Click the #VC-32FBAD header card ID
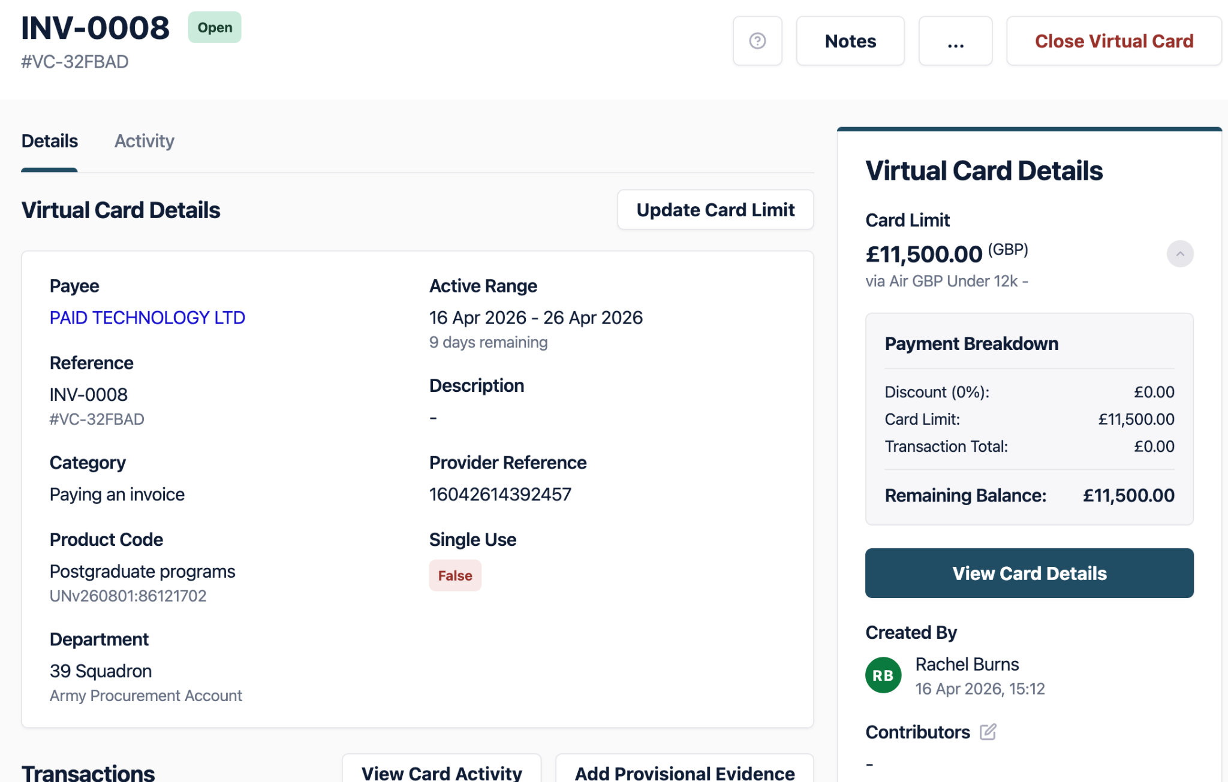This screenshot has width=1228, height=782. coord(75,62)
